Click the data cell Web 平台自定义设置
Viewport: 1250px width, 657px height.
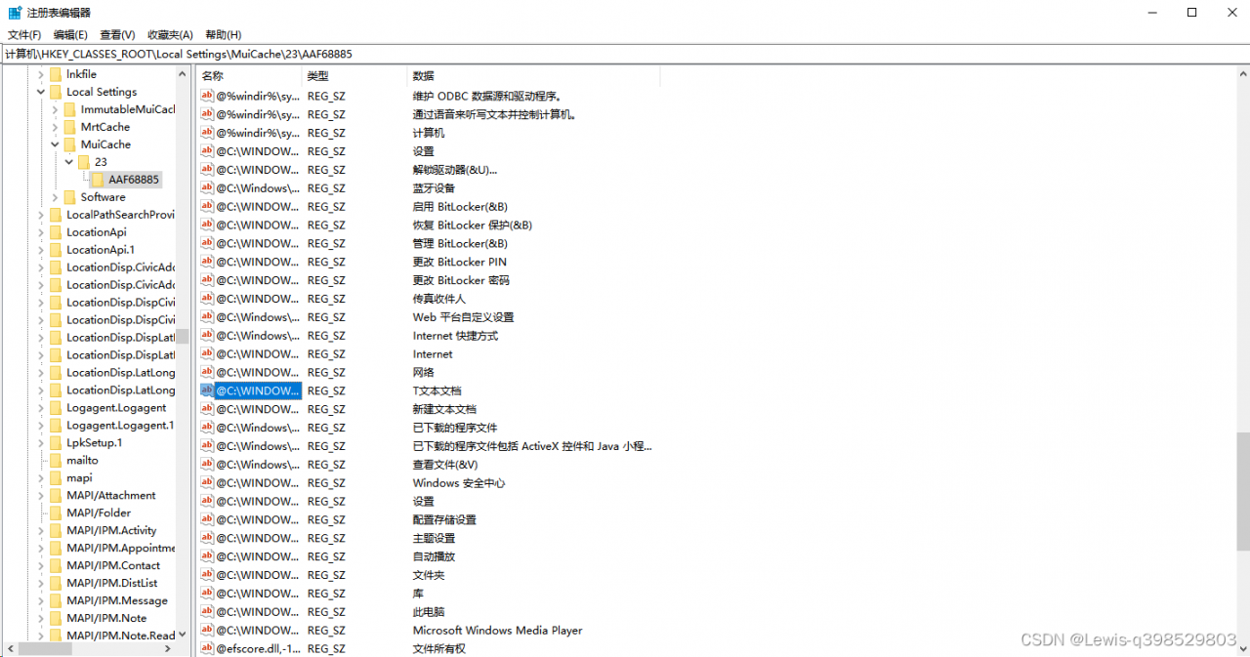pos(463,317)
